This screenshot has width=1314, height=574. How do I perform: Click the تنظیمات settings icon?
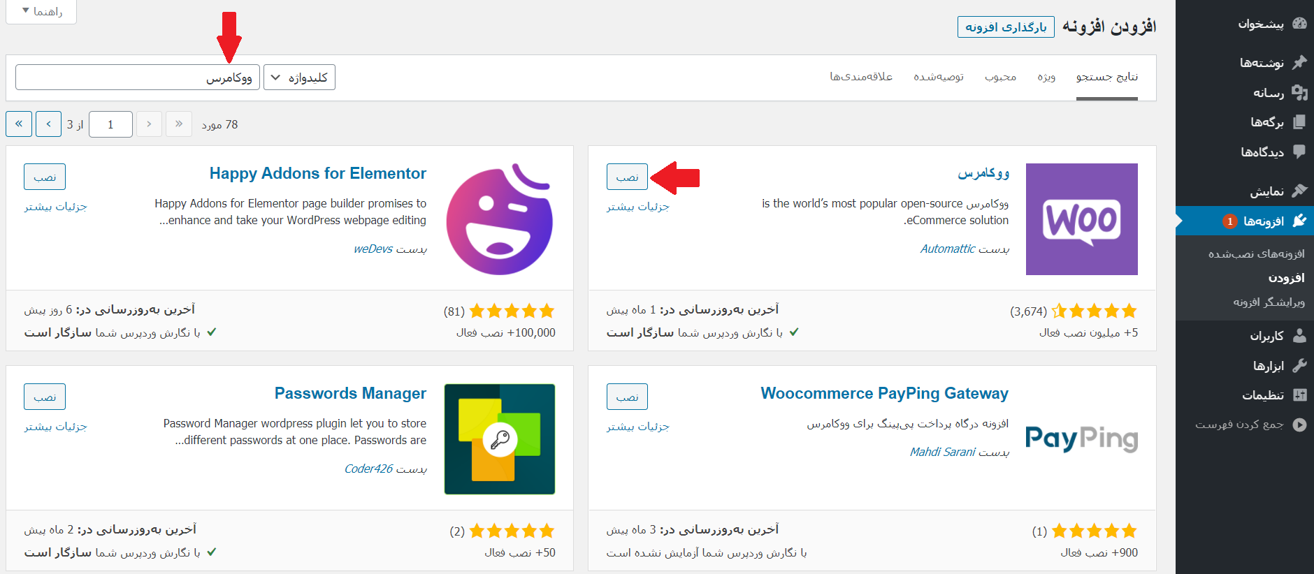tap(1299, 395)
